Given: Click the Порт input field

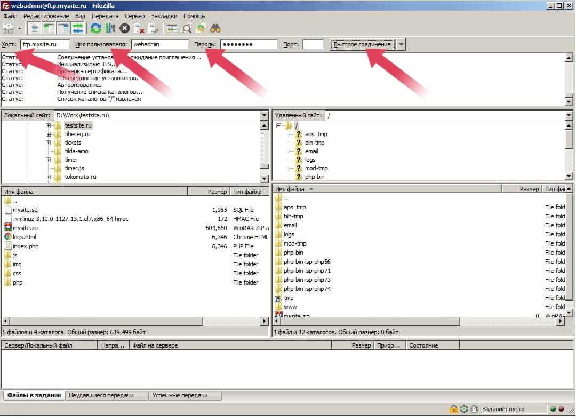Looking at the screenshot, I should tap(313, 44).
